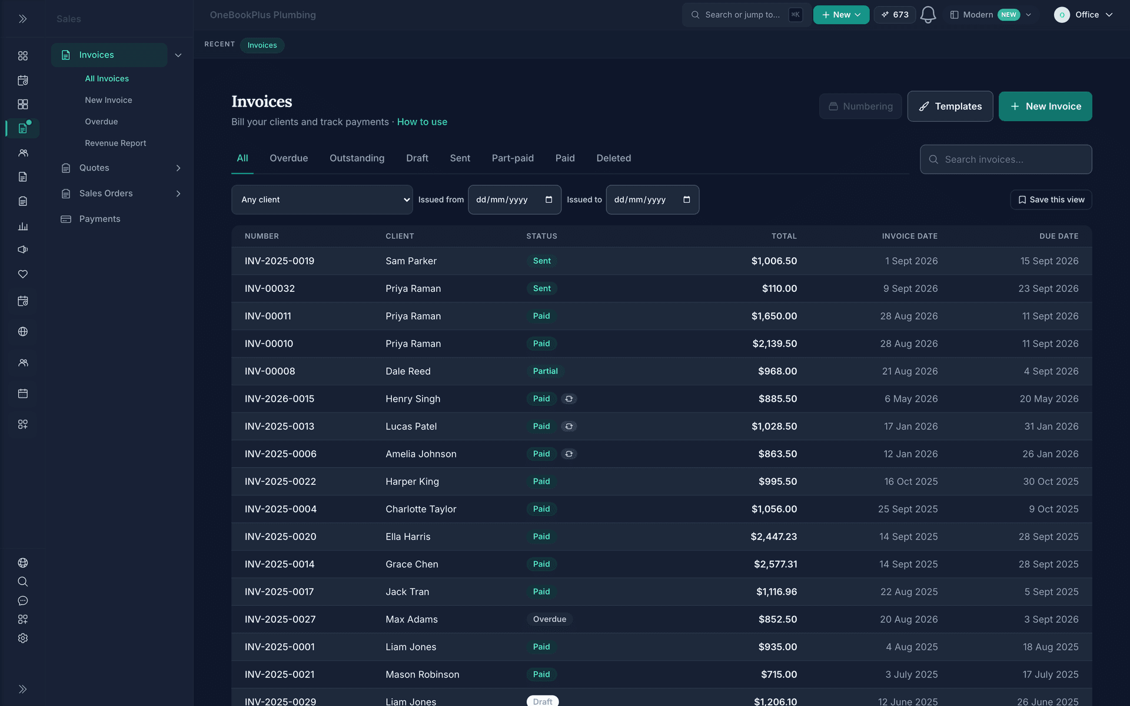Switch to the Deleted tab
1130x706 pixels.
[613, 158]
